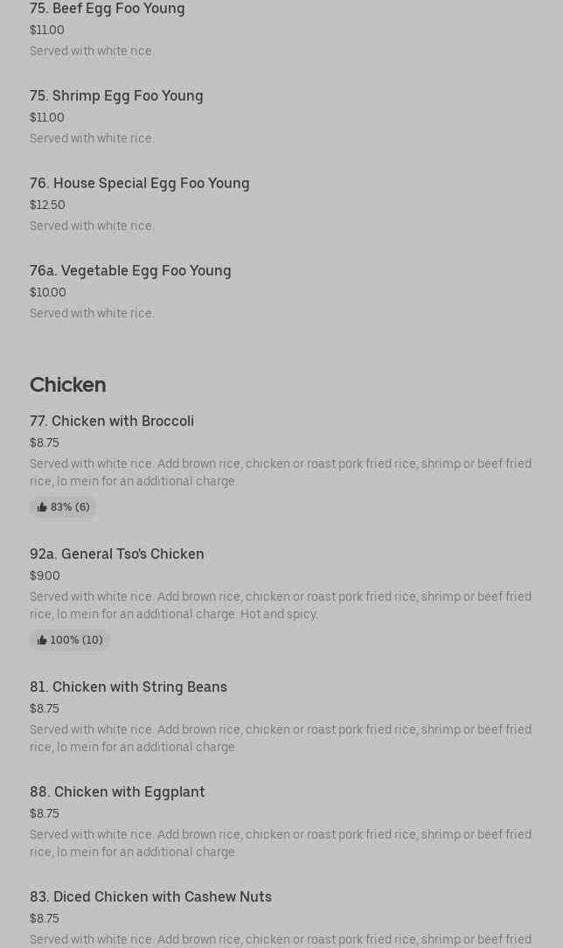Open 83. Diced Chicken with Cashew Nuts
This screenshot has width=563, height=948.
point(150,896)
